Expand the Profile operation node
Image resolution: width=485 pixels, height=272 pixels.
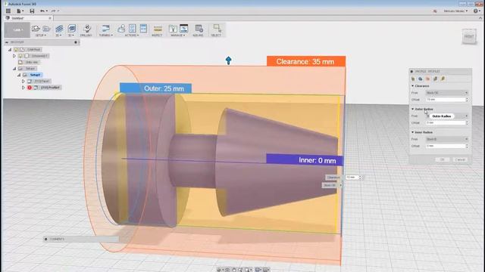coord(23,88)
